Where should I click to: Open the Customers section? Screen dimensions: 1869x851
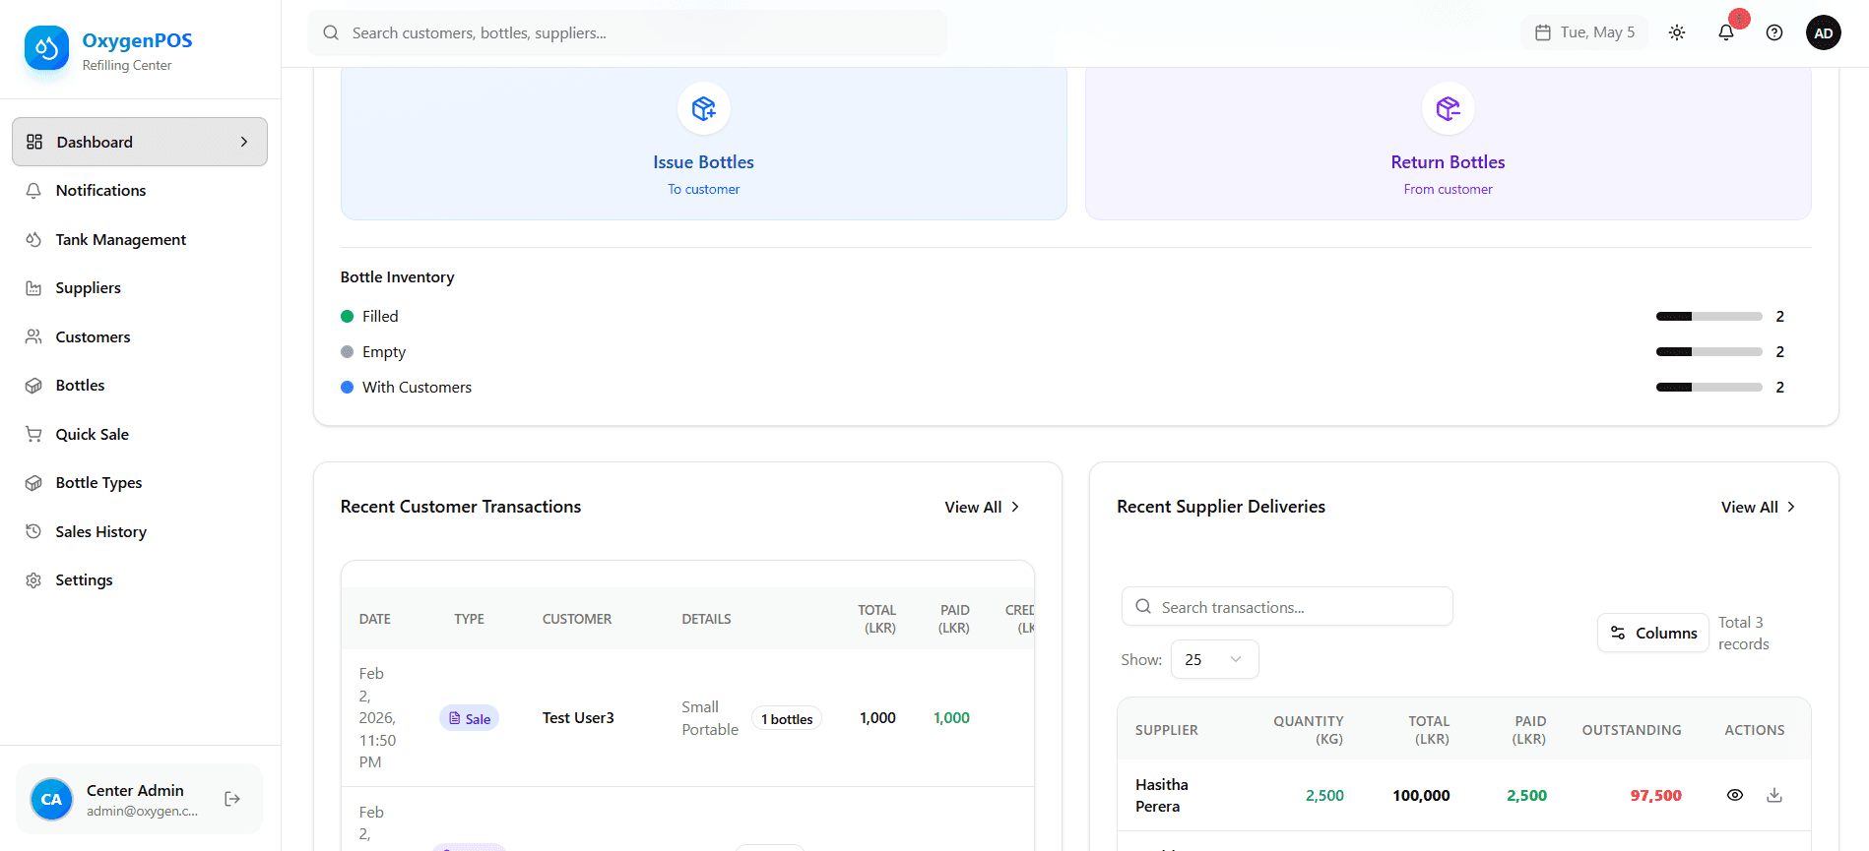140,336
